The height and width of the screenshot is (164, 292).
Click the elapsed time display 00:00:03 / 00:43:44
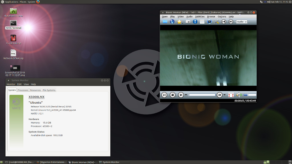click(x=245, y=101)
